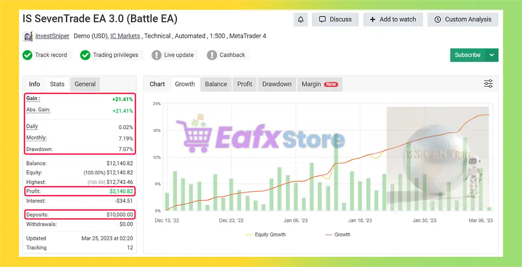
Task: Click the Interest value -$34.51
Action: (x=124, y=201)
